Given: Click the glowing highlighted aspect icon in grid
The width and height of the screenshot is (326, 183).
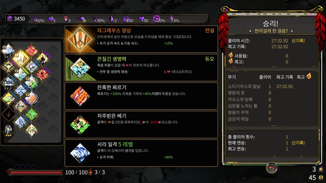Looking at the screenshot, I should click(x=20, y=58).
